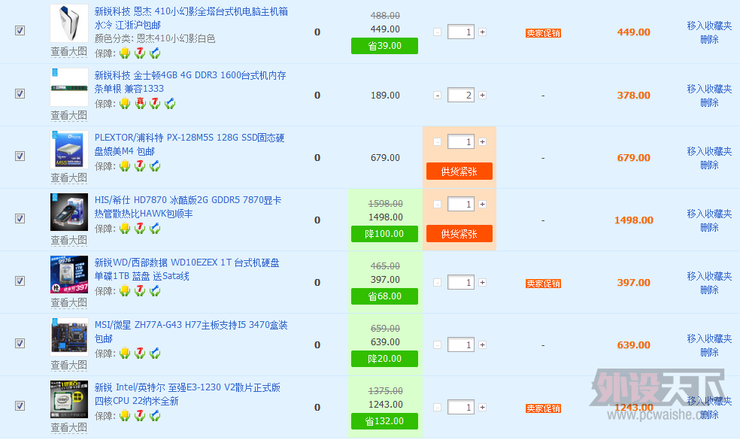Decrease quantity of 金士顿 4GB memory
Screen dimensions: 740x440
click(438, 96)
